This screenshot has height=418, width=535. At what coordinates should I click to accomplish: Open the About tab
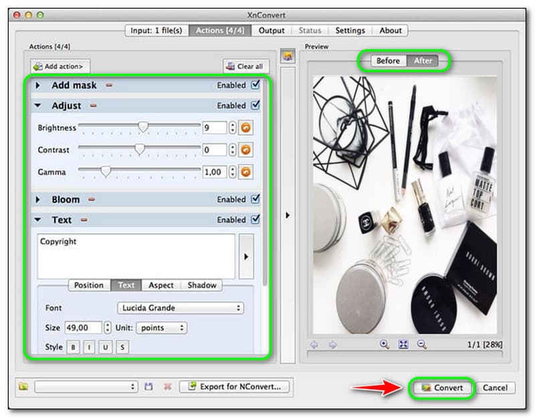pos(391,30)
